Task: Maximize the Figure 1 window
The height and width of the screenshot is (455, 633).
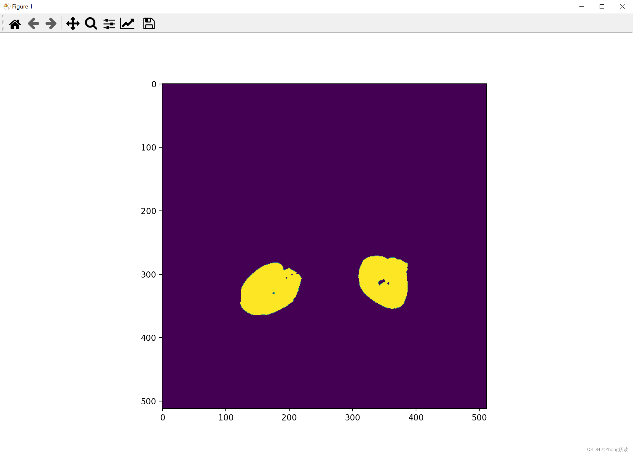Action: pyautogui.click(x=602, y=6)
